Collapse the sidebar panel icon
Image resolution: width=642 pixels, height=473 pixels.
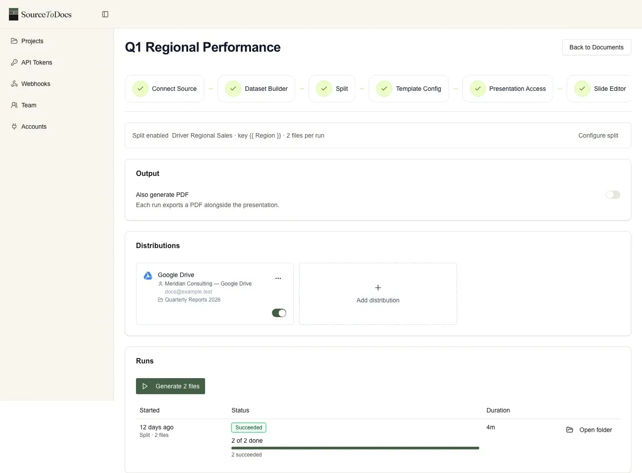pyautogui.click(x=105, y=14)
